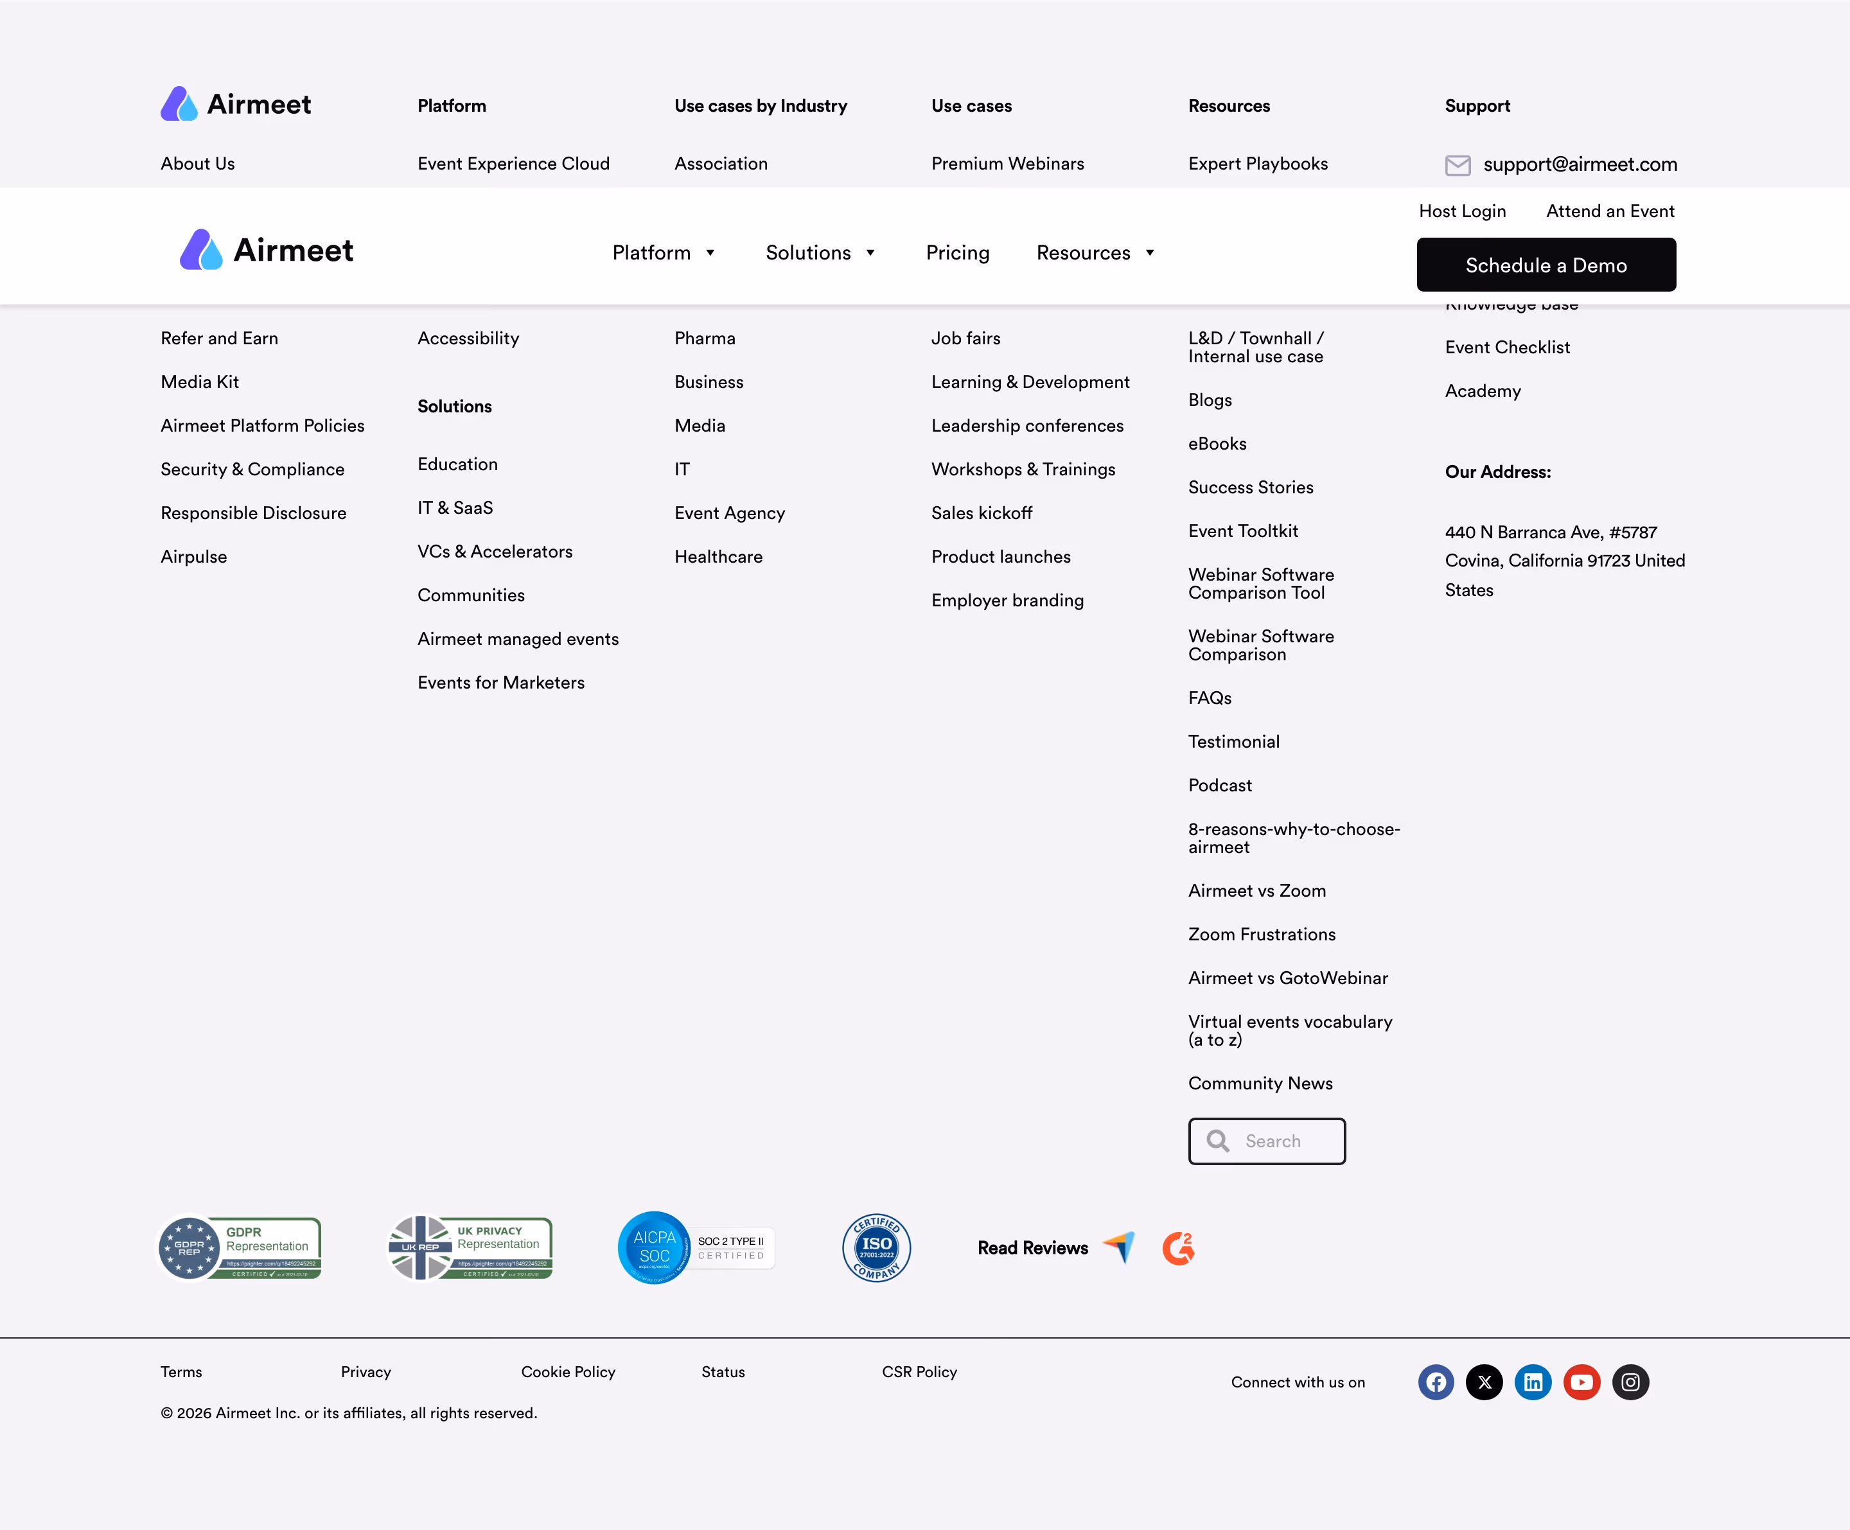The image size is (1850, 1530).
Task: Click the Schedule a Demo button
Action: click(x=1546, y=264)
